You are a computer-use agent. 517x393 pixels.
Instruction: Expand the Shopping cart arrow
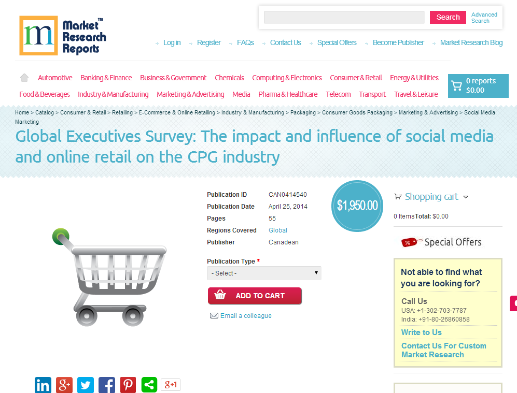466,197
